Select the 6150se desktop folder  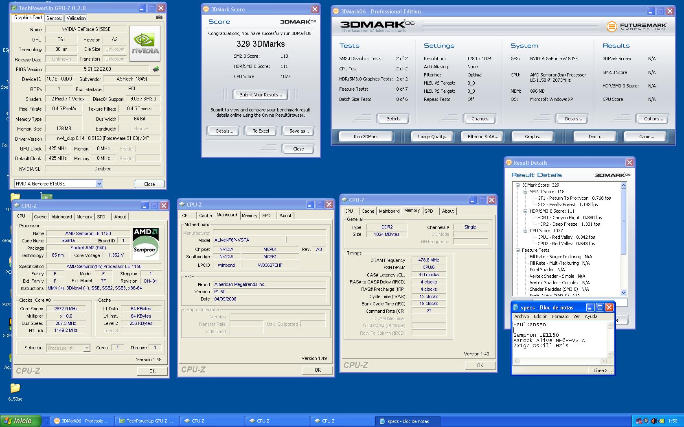click(15, 392)
